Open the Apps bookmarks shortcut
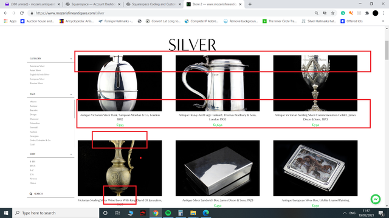 (x=10, y=21)
